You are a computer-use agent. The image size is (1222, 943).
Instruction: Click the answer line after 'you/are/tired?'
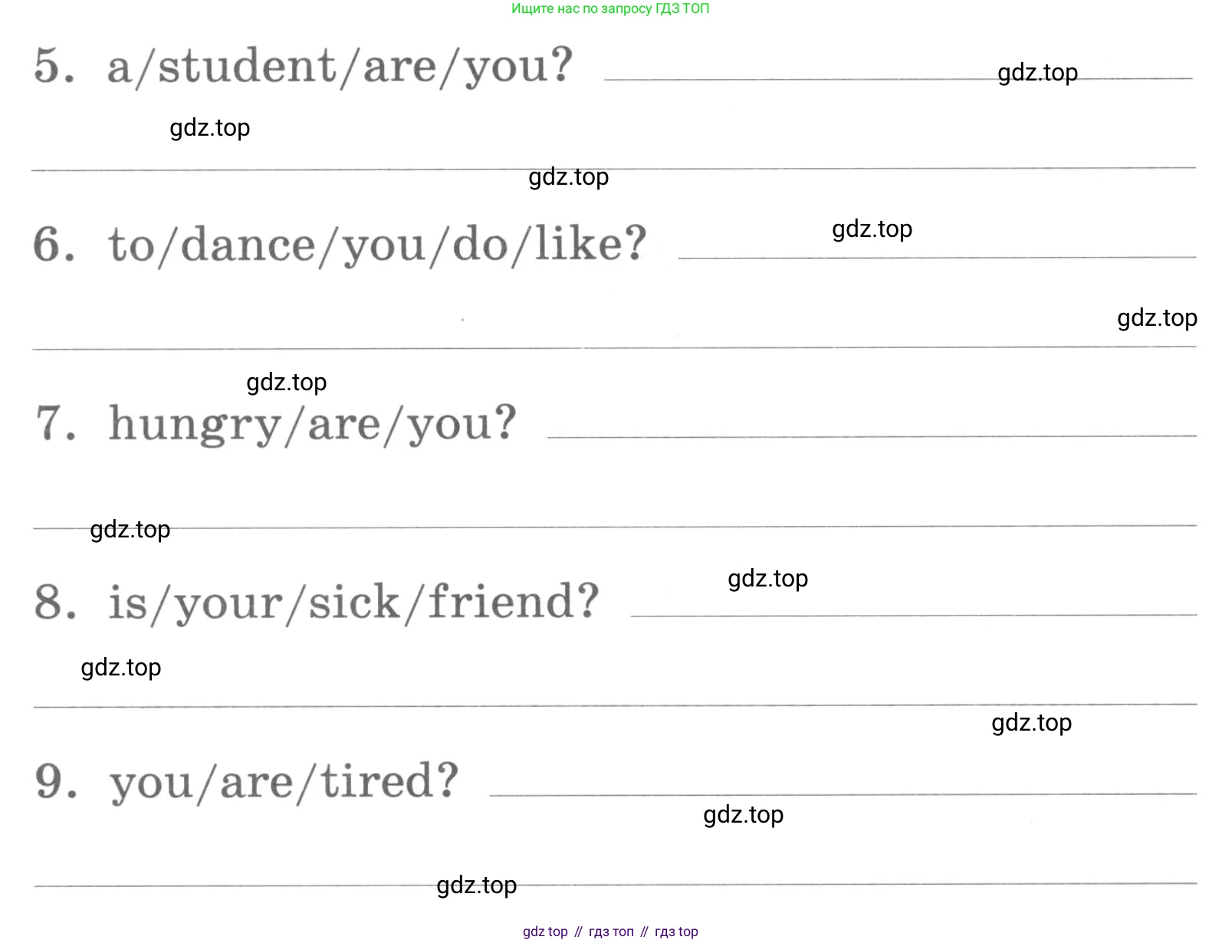(843, 794)
